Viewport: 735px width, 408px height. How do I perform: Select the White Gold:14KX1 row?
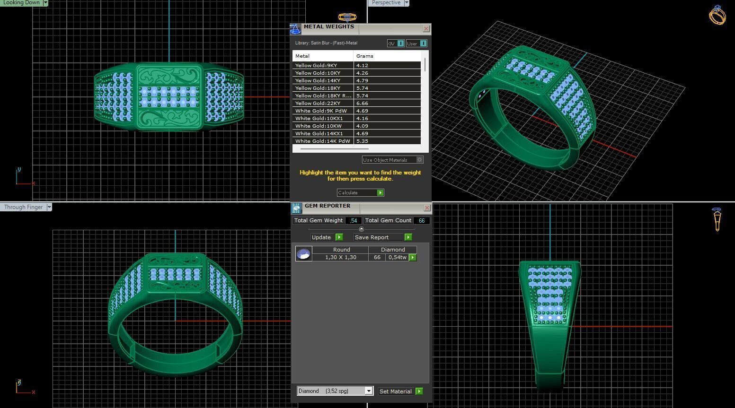pos(356,134)
